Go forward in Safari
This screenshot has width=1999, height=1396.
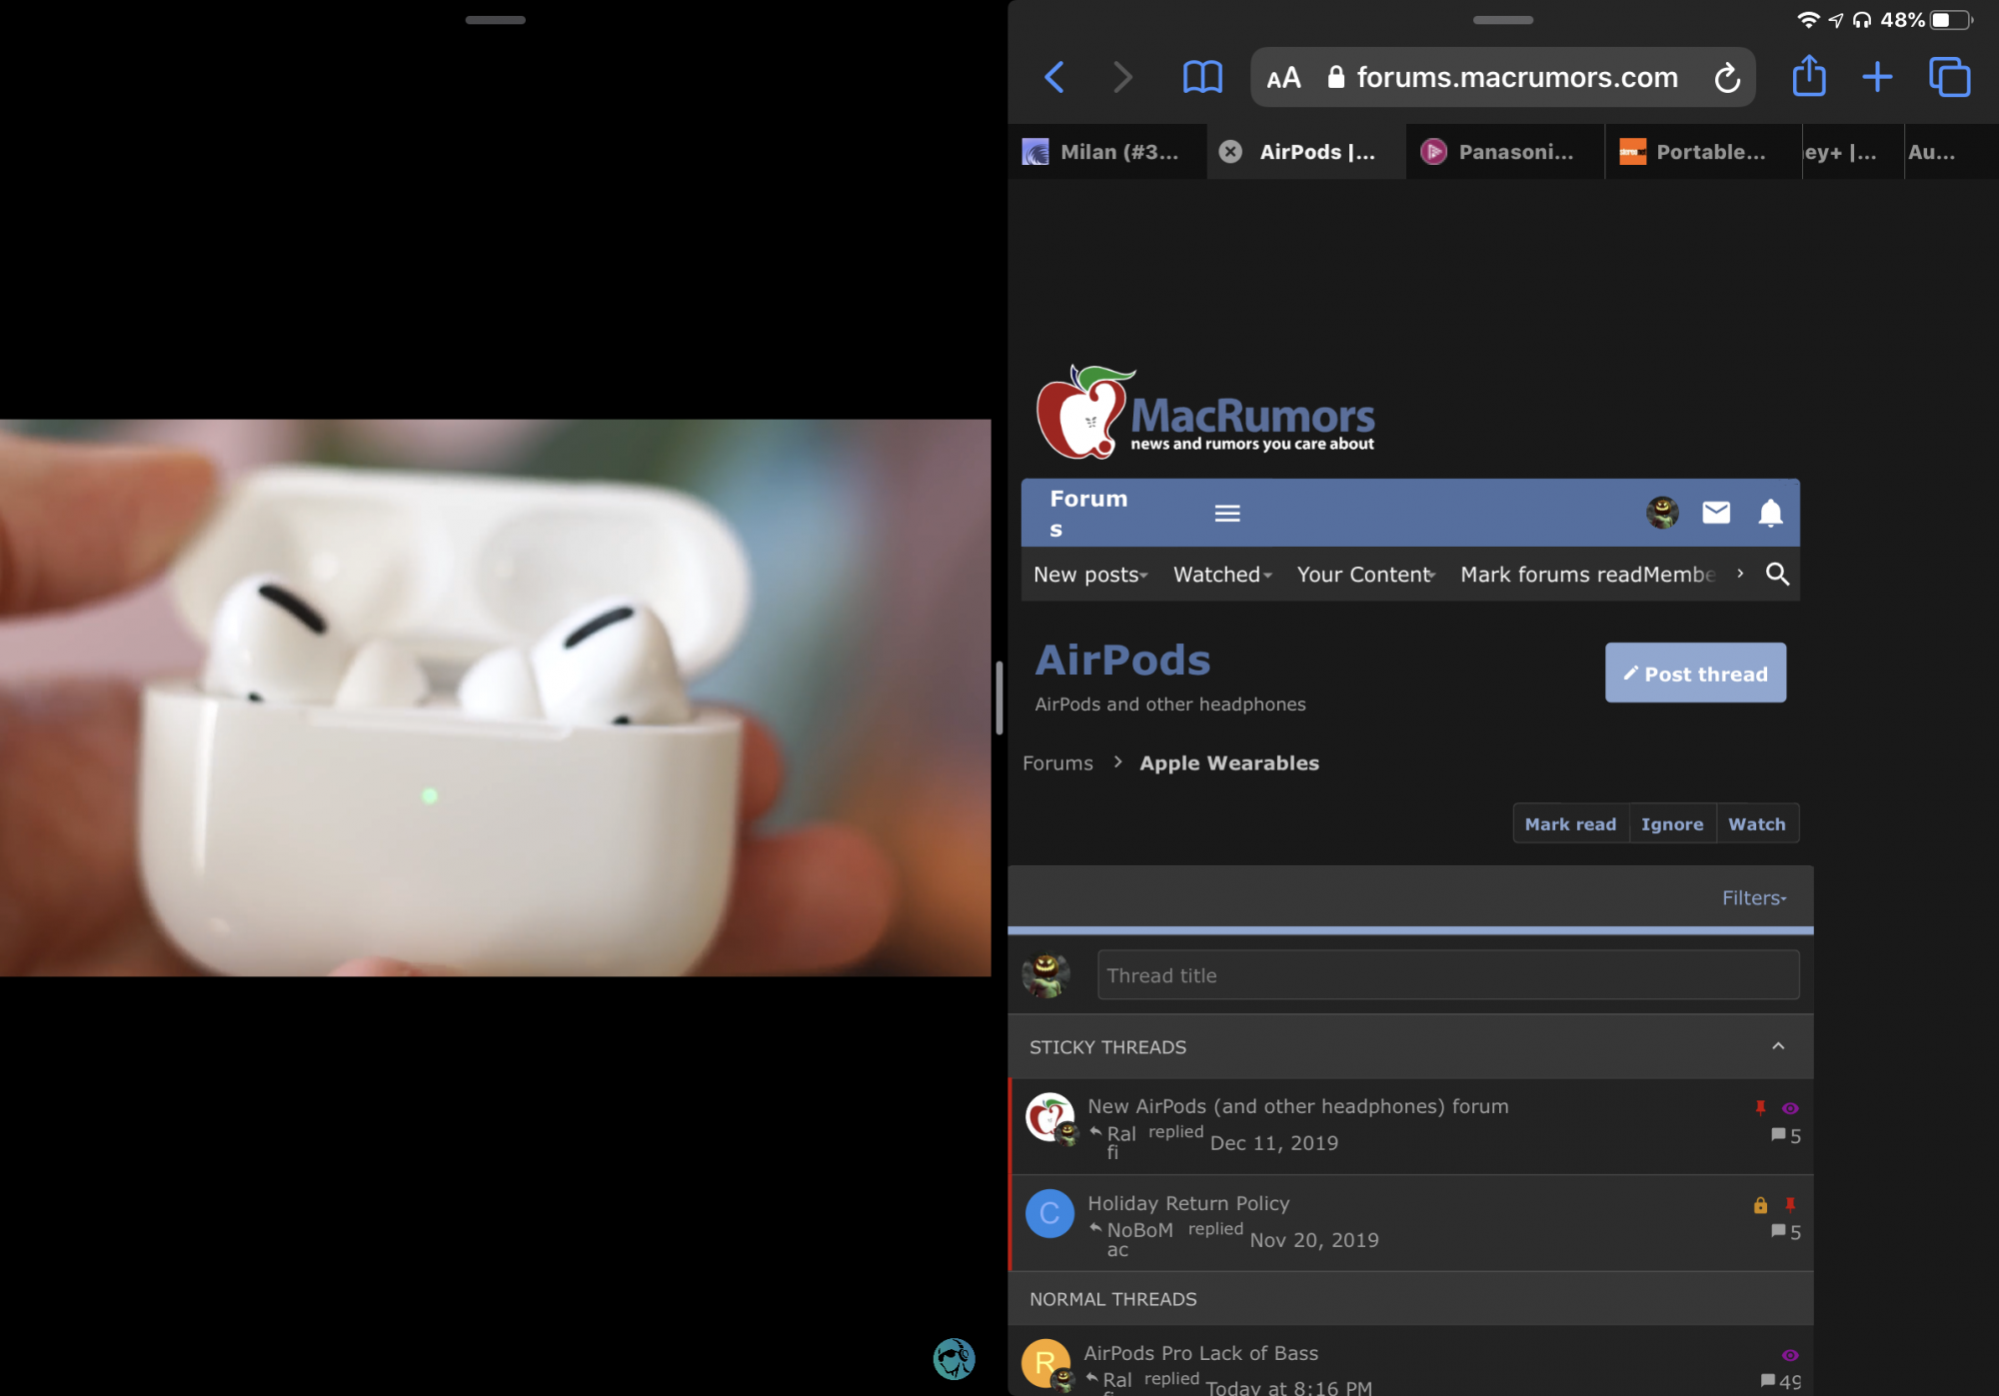pos(1122,77)
